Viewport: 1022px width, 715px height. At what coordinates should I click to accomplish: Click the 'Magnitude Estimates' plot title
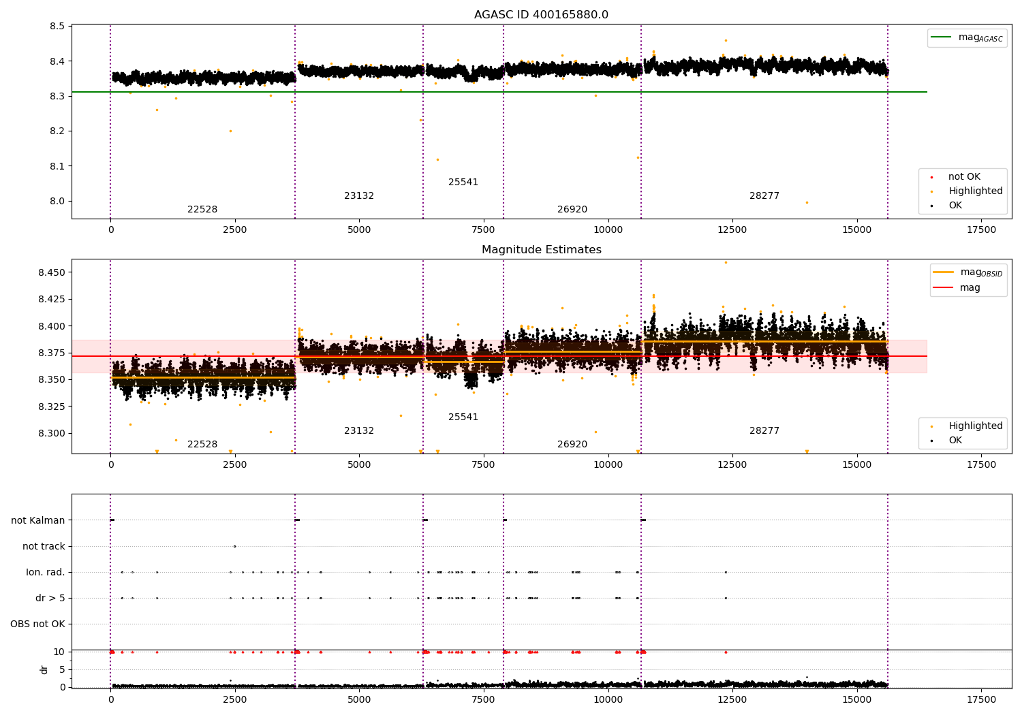click(541, 250)
